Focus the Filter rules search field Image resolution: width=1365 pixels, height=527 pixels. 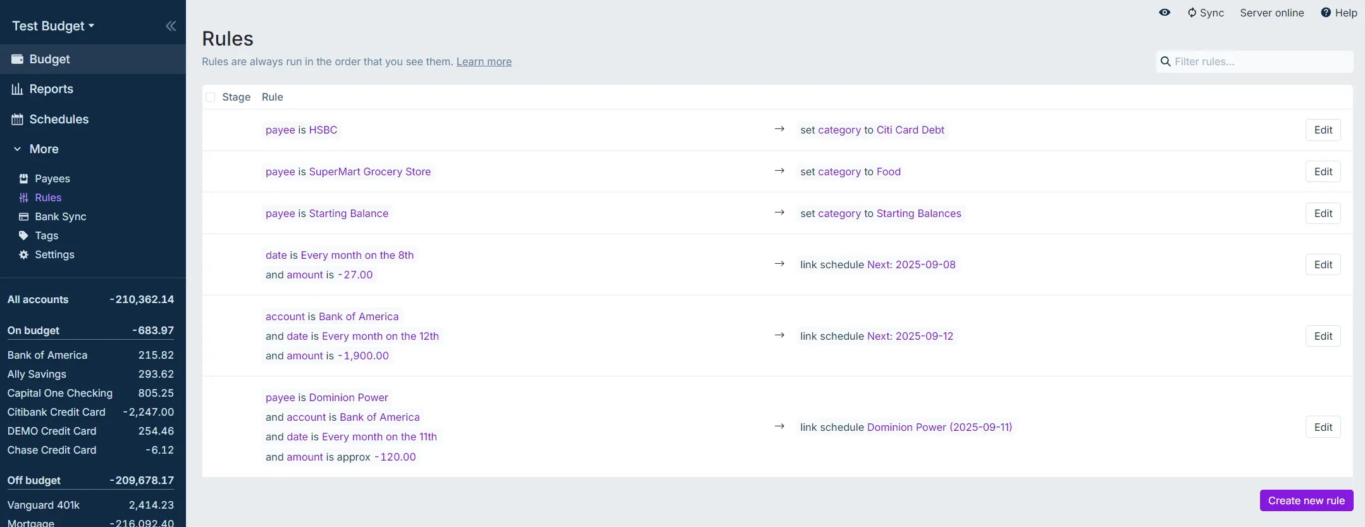1259,62
